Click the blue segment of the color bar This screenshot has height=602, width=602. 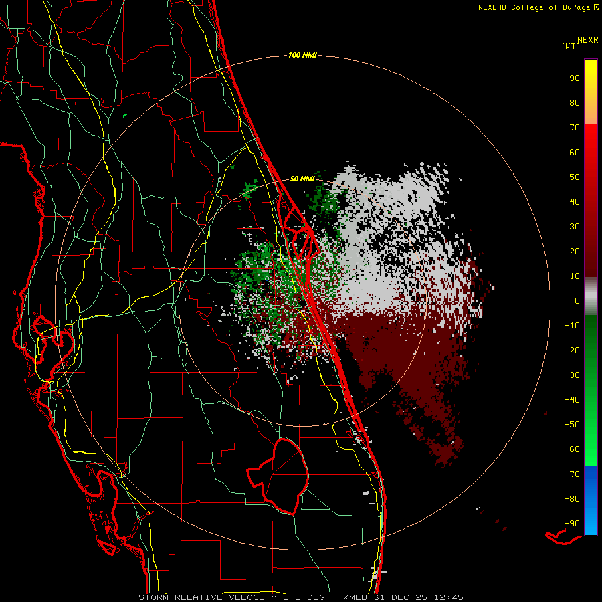(x=591, y=500)
